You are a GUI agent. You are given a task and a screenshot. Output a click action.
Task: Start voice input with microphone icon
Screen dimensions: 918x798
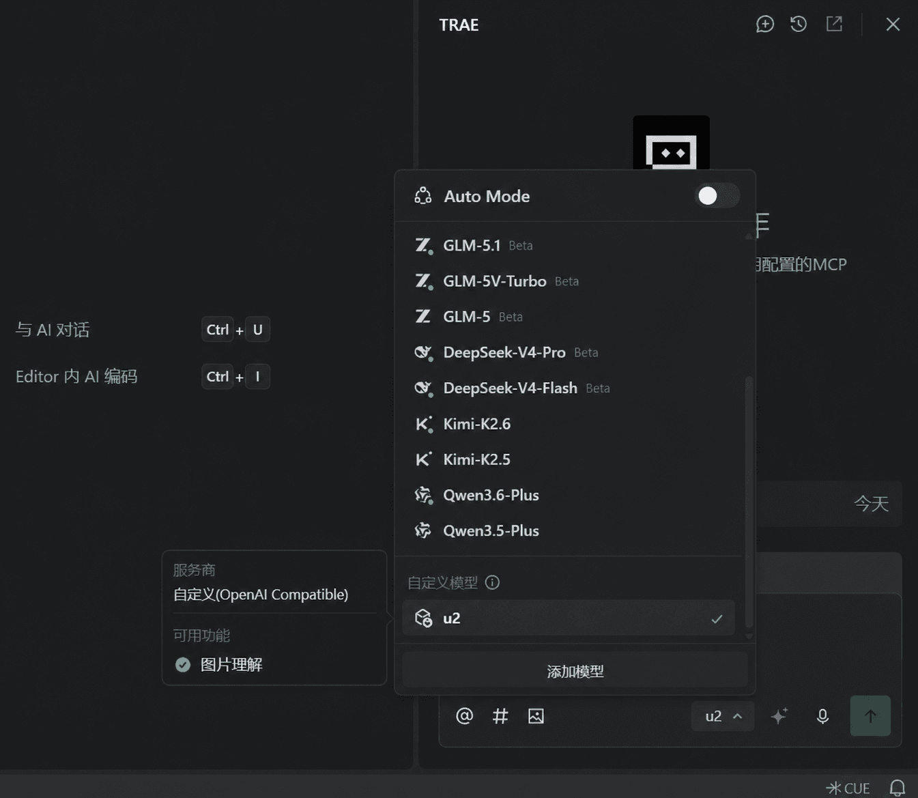pyautogui.click(x=822, y=716)
